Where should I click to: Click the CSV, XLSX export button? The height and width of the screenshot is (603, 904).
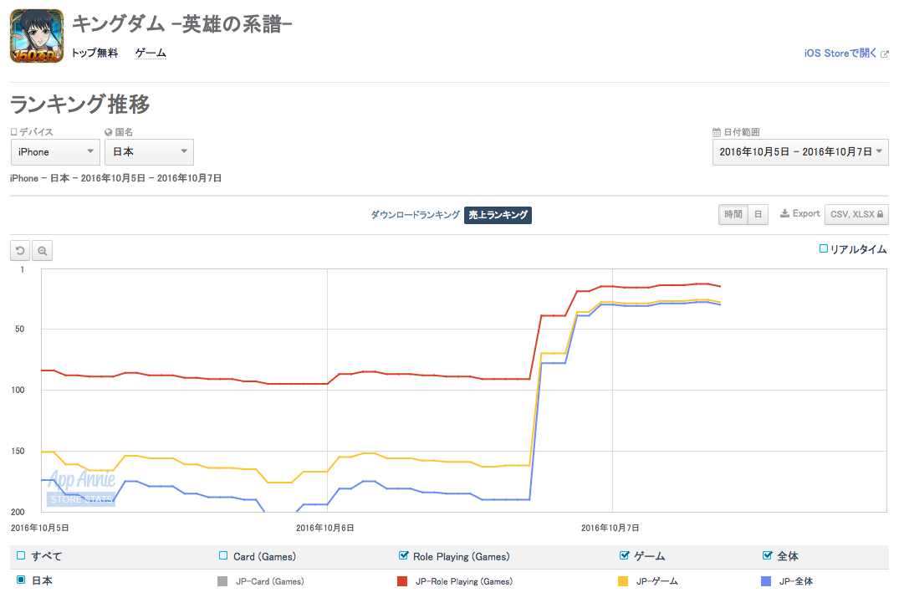[856, 214]
